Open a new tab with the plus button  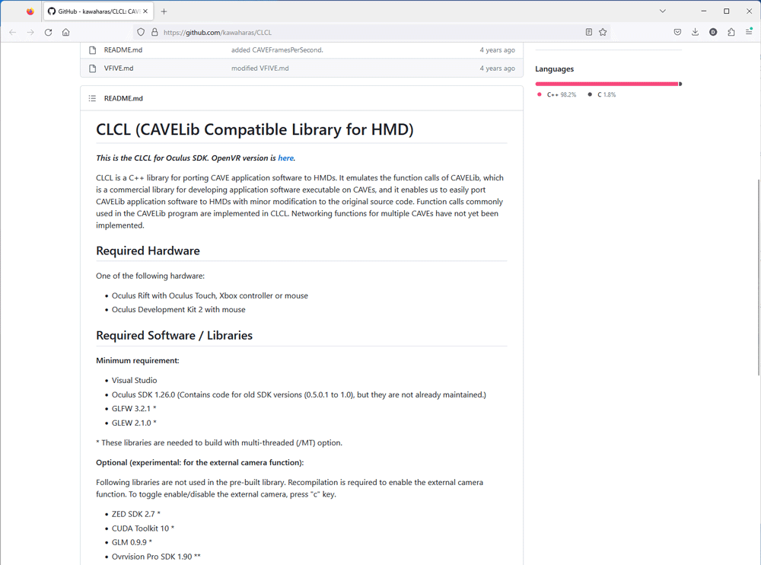[x=164, y=11]
